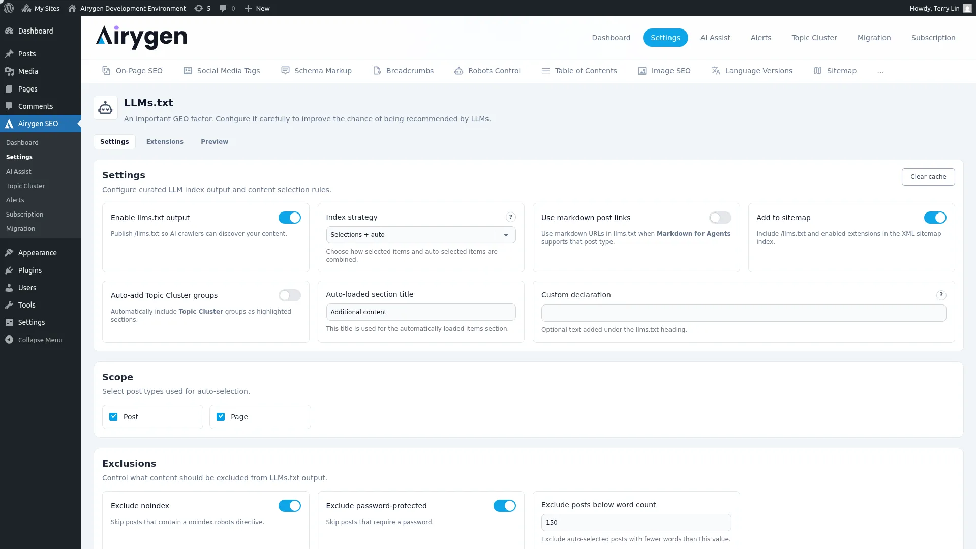This screenshot has height=549, width=976.
Task: Click the Collapse Menu arrow icon
Action: (x=9, y=340)
